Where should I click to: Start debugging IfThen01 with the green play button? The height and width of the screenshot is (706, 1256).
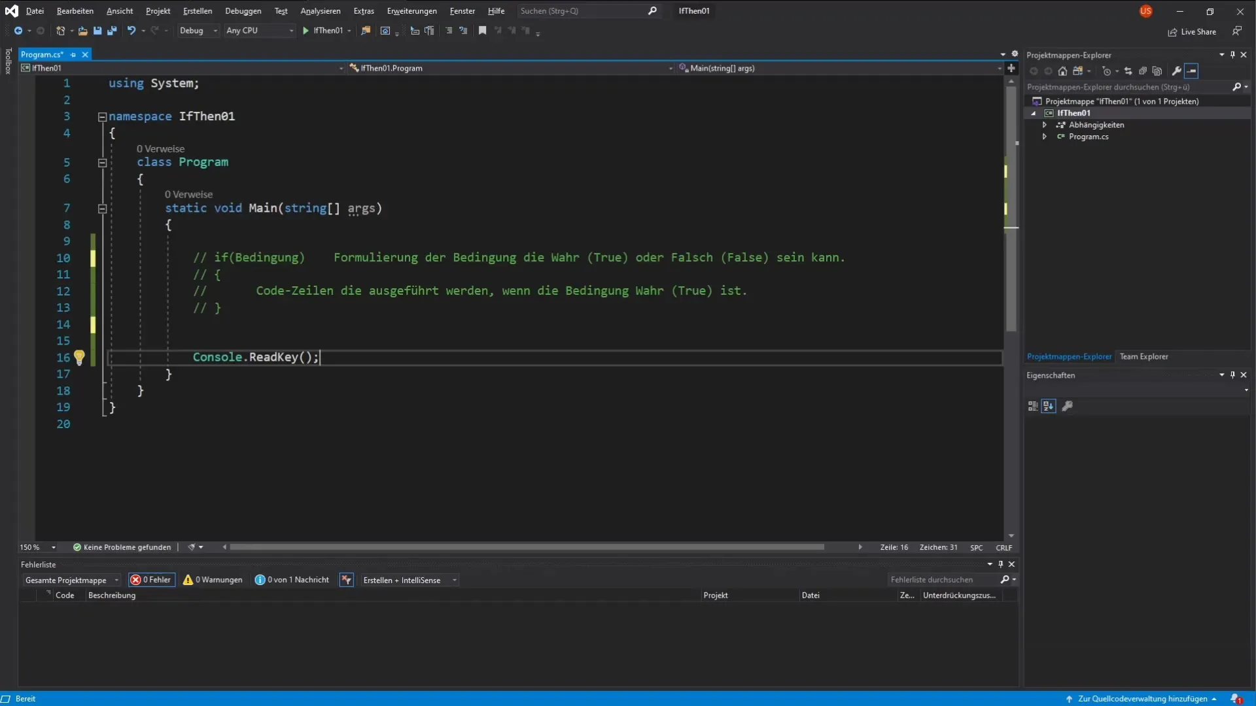coord(305,31)
